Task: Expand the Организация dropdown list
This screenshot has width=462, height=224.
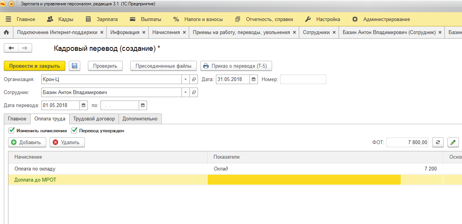Action: pos(185,80)
